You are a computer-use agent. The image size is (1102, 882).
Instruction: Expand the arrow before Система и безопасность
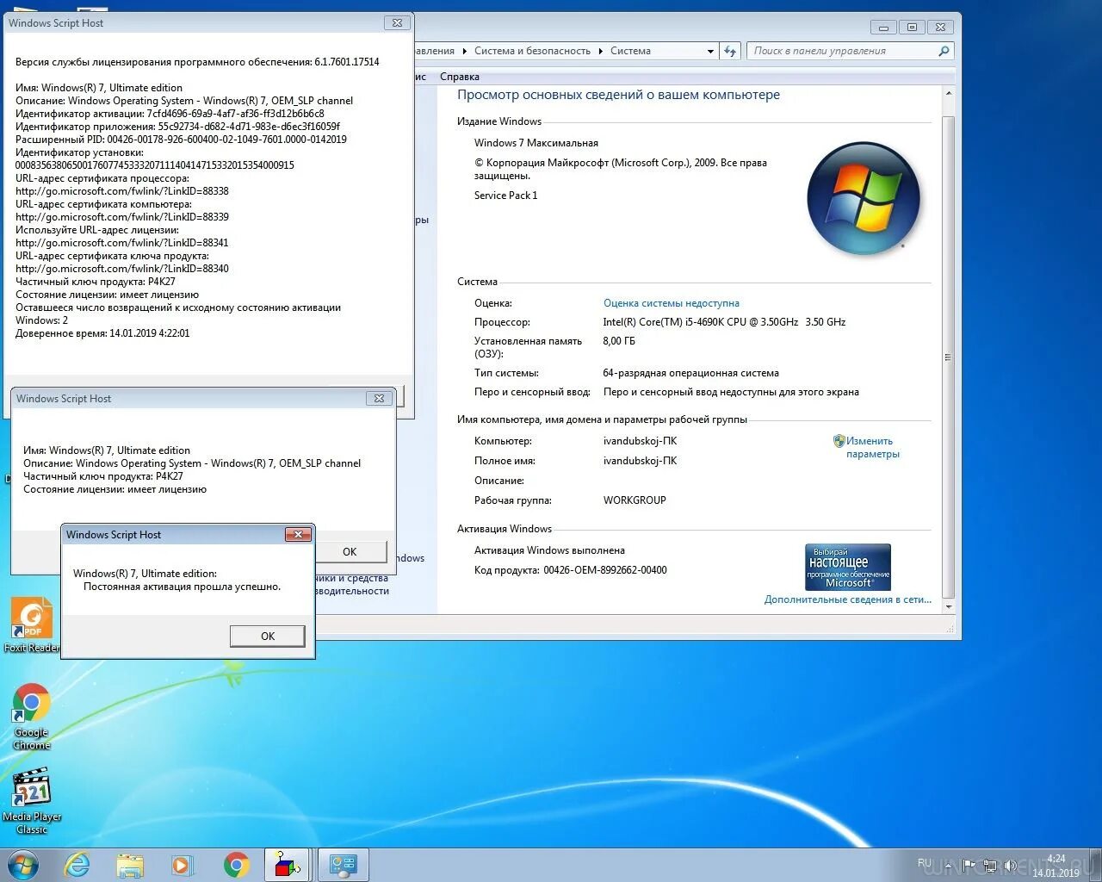coord(464,51)
